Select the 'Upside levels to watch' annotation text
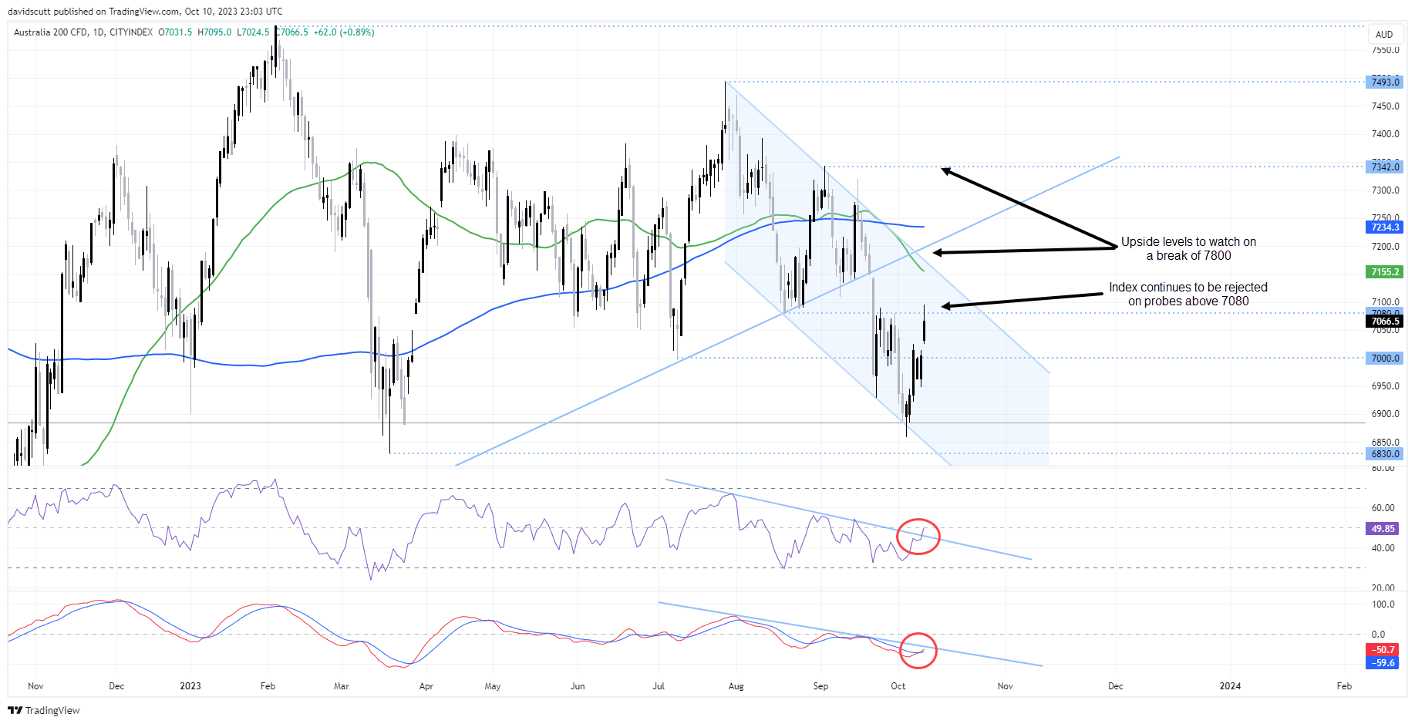 pyautogui.click(x=1188, y=249)
